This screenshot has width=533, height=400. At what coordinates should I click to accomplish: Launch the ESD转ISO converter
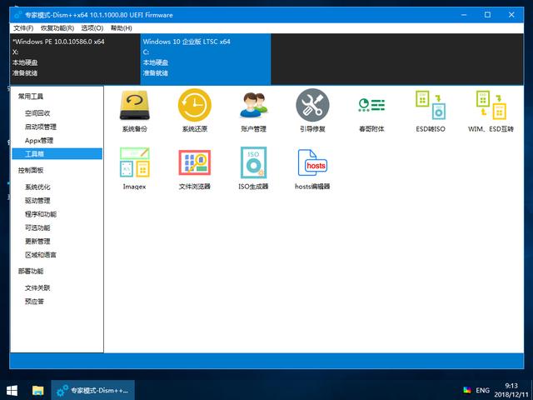click(431, 111)
